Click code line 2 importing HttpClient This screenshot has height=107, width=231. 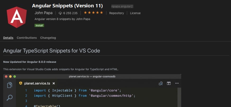point(85,96)
